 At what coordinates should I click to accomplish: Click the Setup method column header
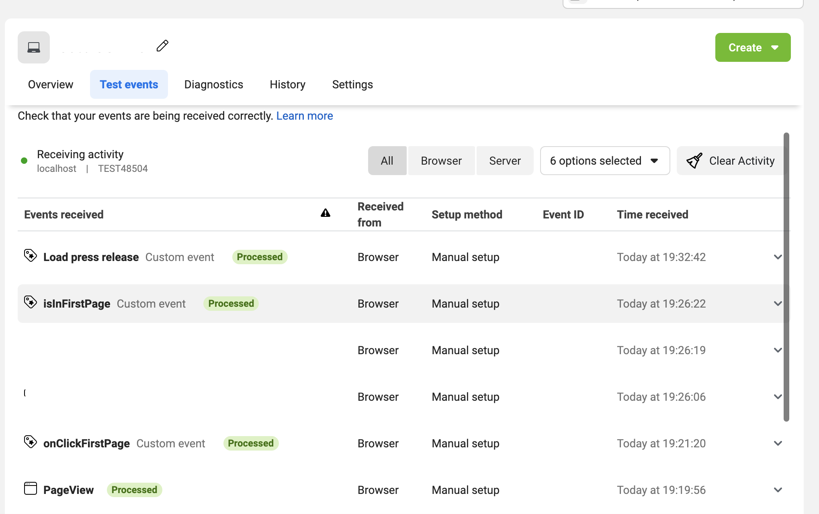[x=467, y=214]
